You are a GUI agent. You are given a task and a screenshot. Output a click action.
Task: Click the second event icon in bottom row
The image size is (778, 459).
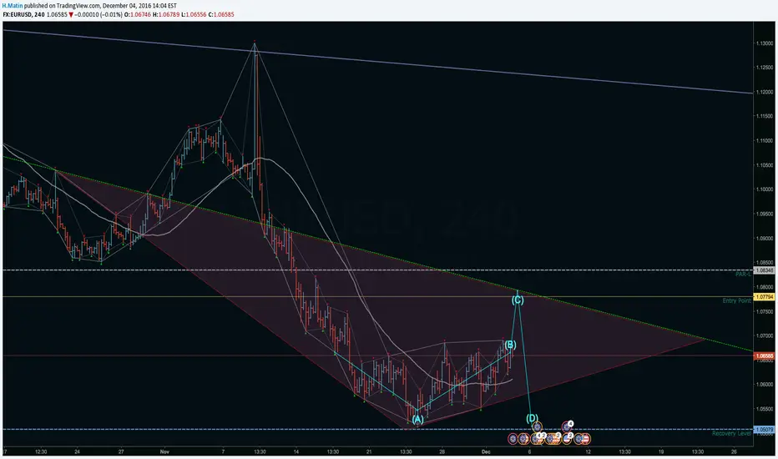coord(523,439)
